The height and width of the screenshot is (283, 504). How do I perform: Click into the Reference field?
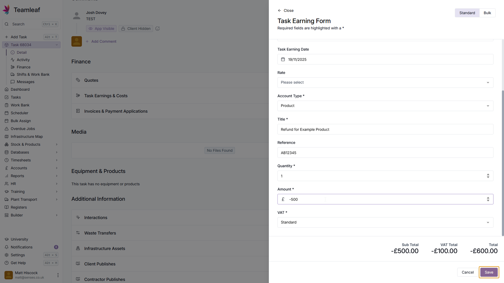click(385, 153)
